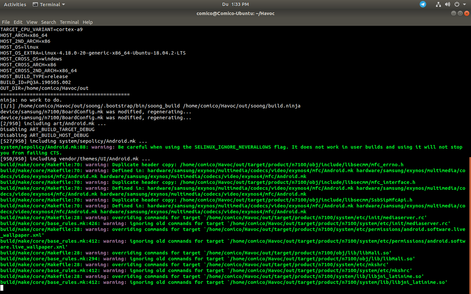Open the Search menu
The image size is (471, 294).
49,22
